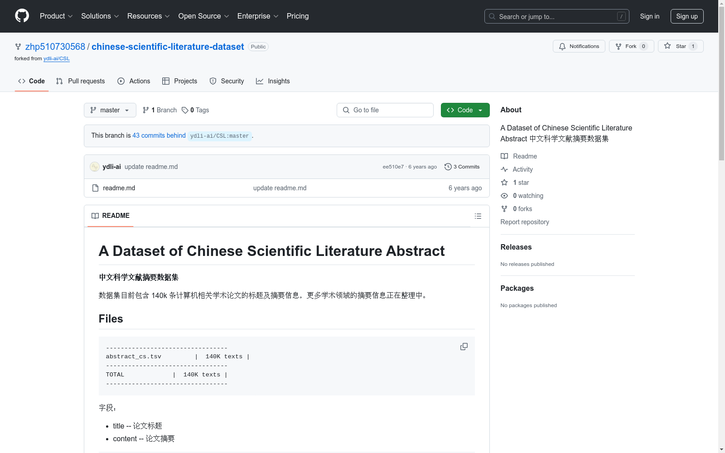This screenshot has width=725, height=453.
Task: Open the Security tab
Action: coord(227,81)
